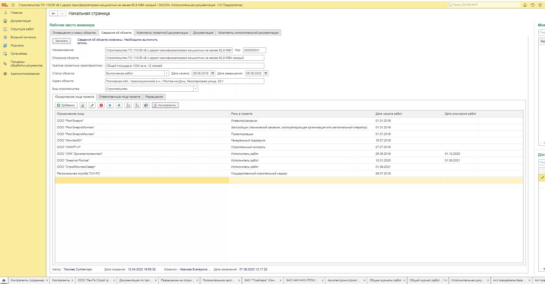The height and width of the screenshot is (284, 545).
Task: Sort list ascending with А-Я icon
Action: (x=128, y=105)
